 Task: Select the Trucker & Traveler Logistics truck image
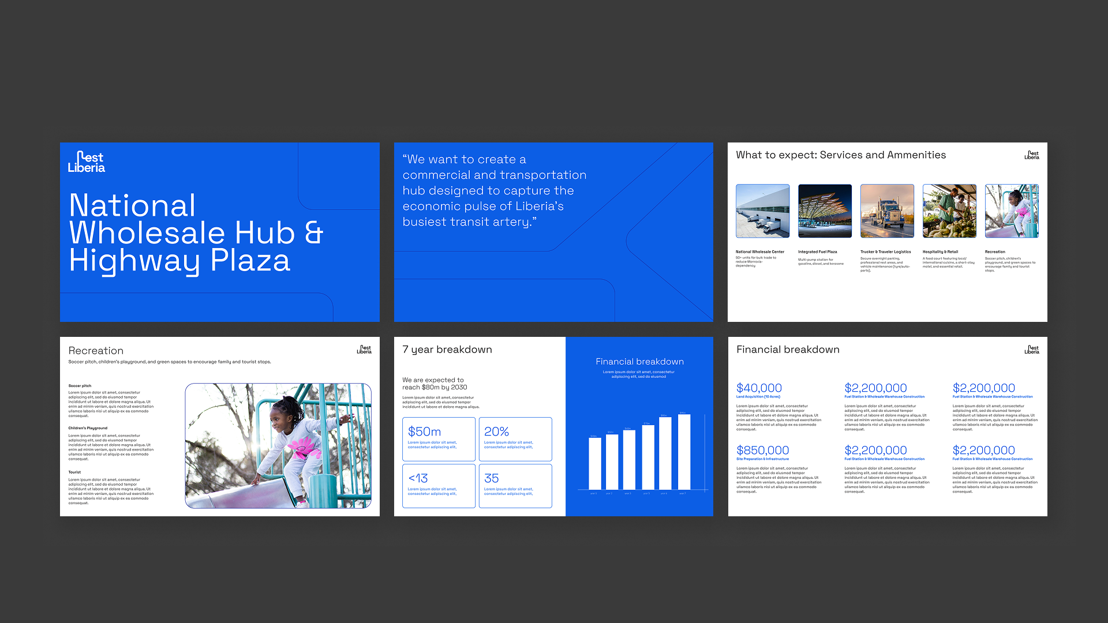tap(887, 211)
